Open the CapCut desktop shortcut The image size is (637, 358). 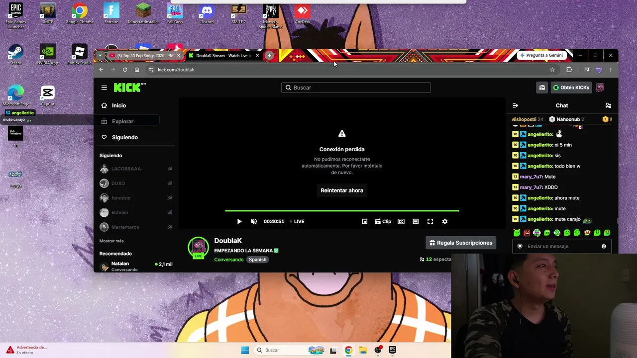click(48, 95)
